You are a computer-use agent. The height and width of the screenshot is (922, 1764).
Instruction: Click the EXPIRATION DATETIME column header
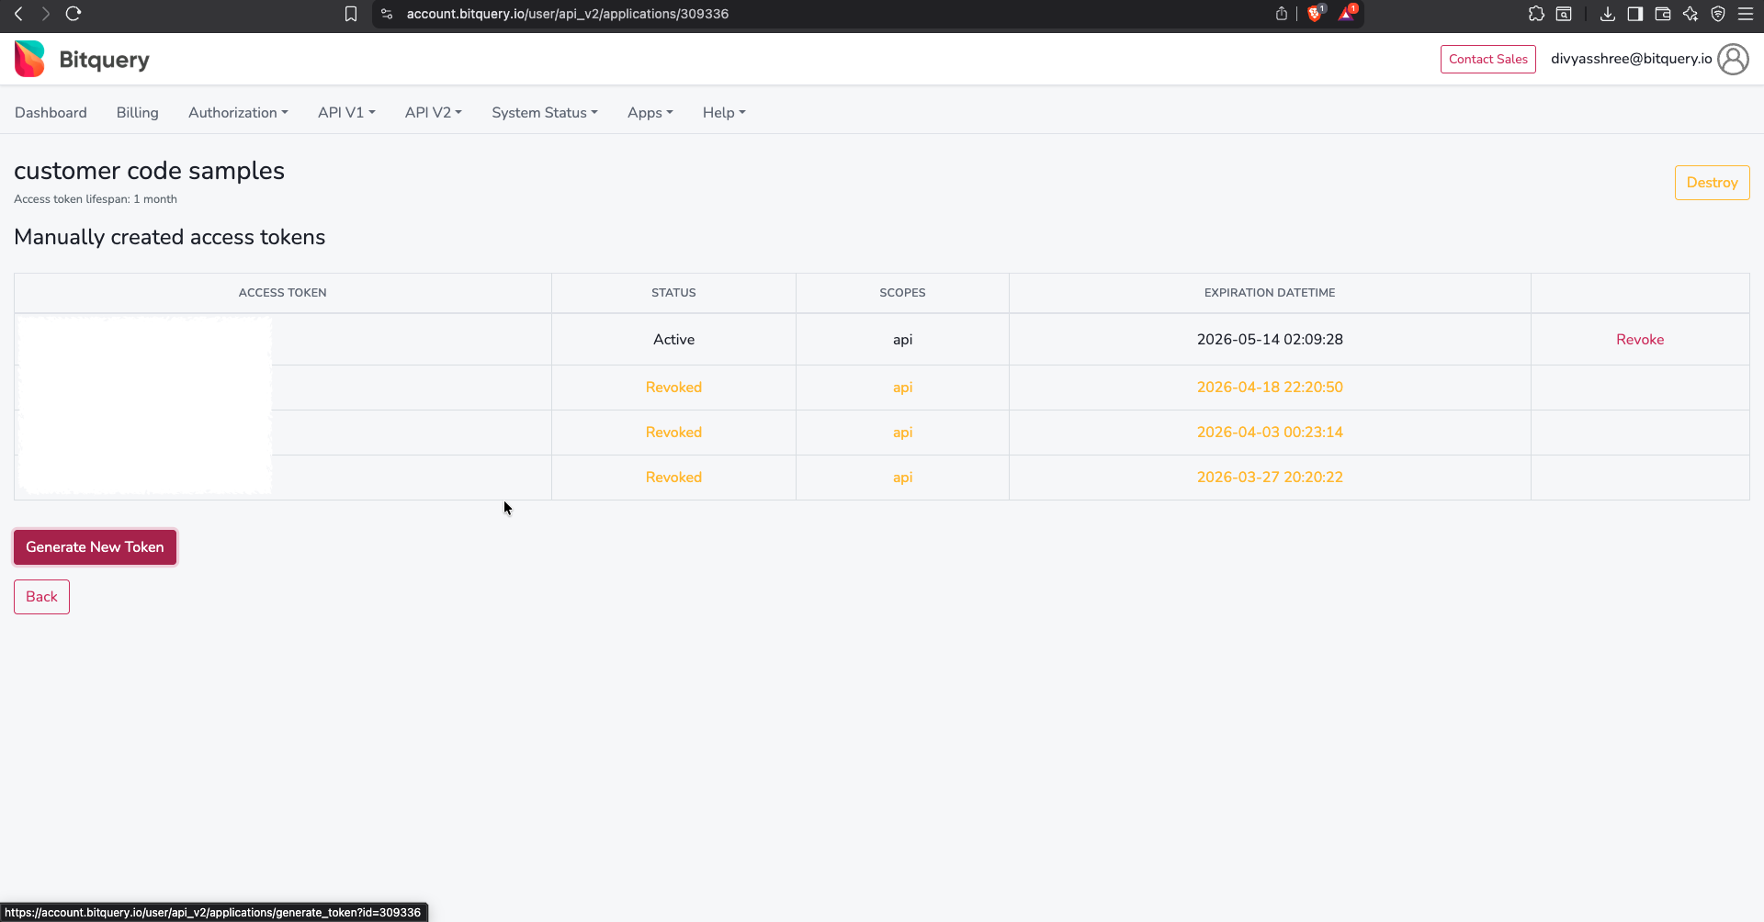[1270, 293]
